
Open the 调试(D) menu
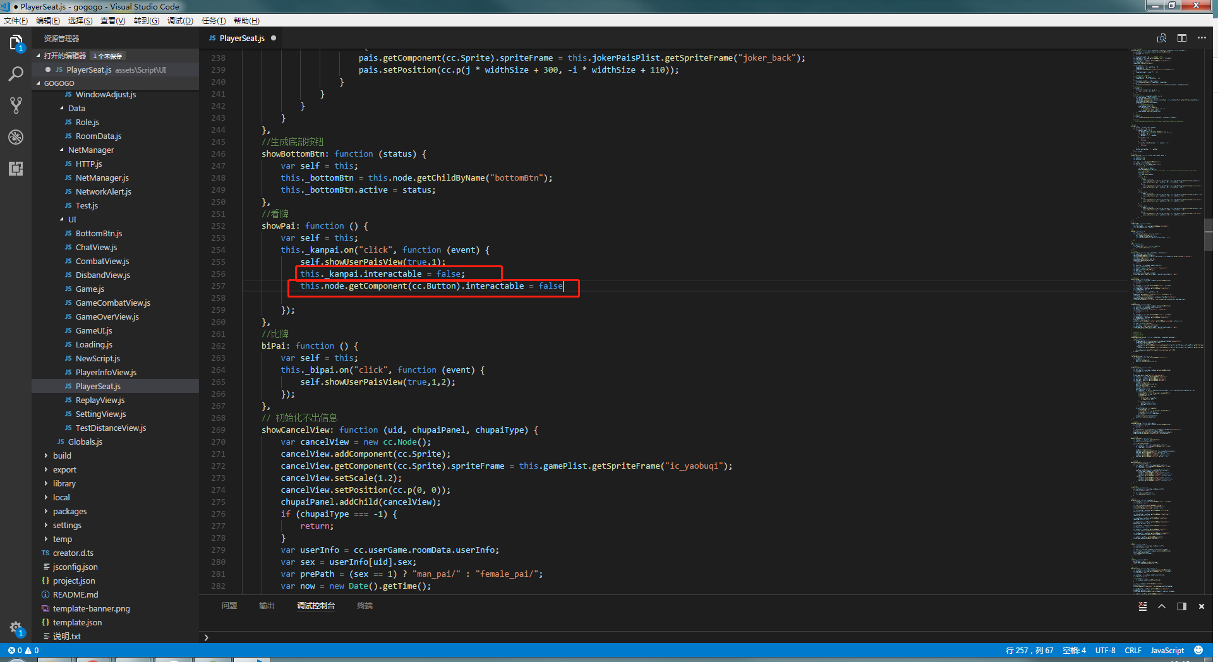[x=180, y=20]
